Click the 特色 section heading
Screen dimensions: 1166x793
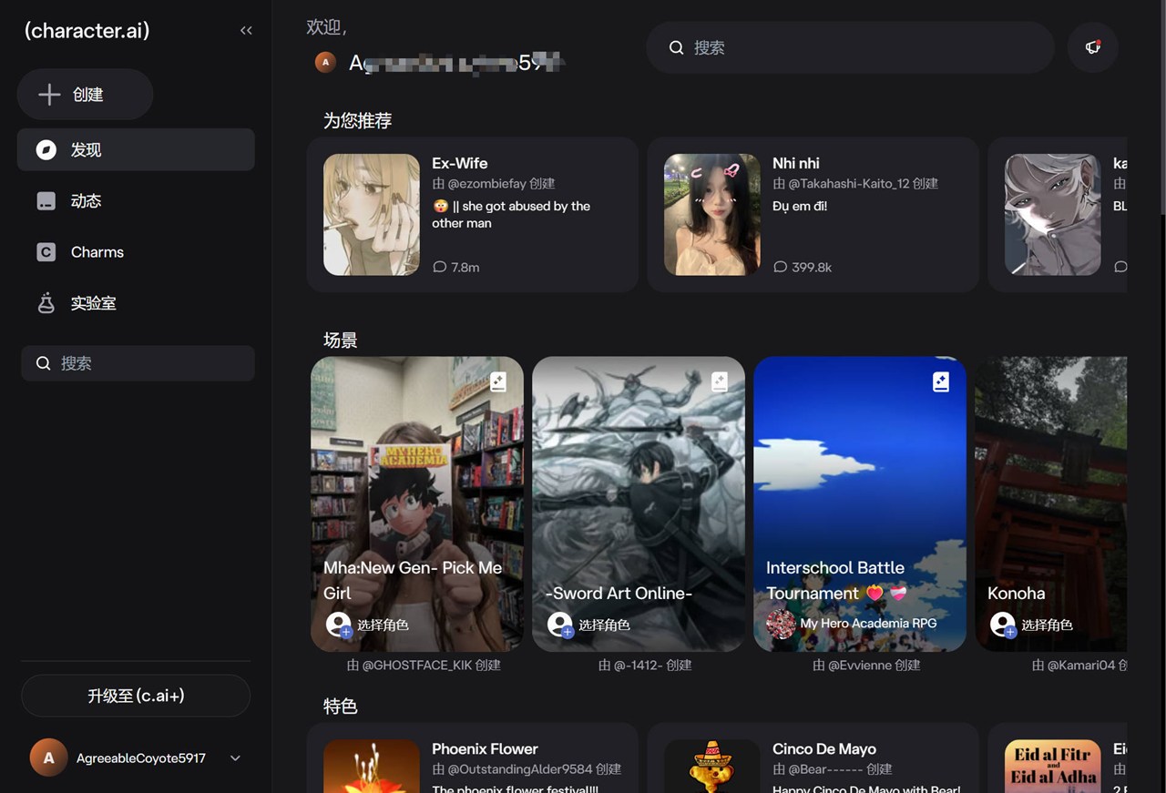[x=341, y=707]
